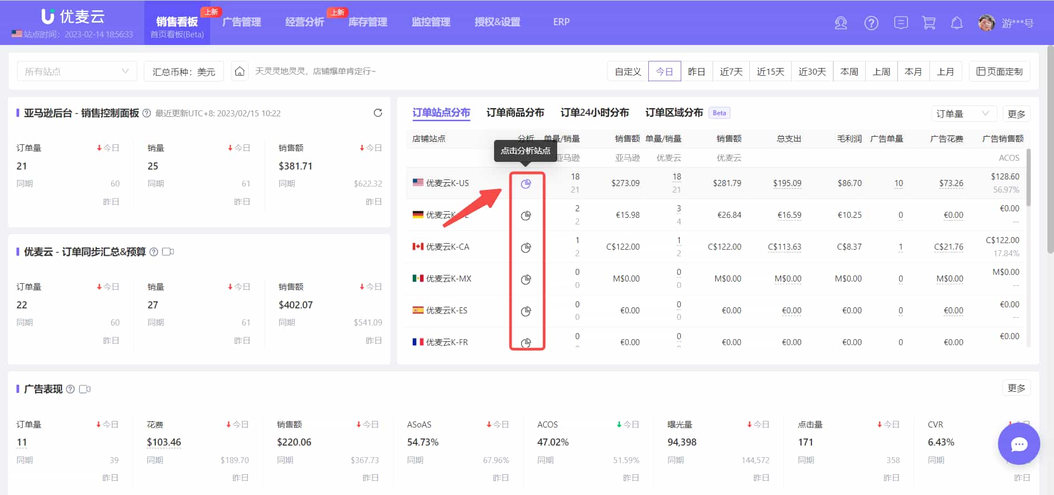Click $195.09 total expense for K-US
1054x495 pixels.
pyautogui.click(x=787, y=183)
